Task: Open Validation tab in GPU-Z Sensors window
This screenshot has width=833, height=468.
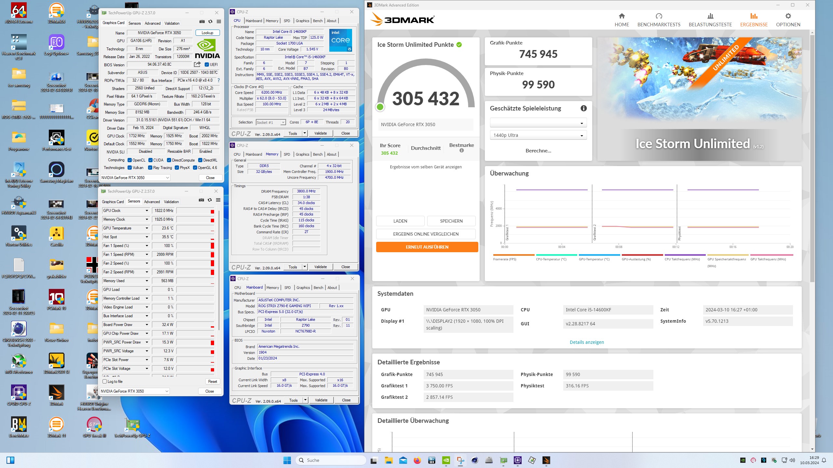Action: (171, 202)
